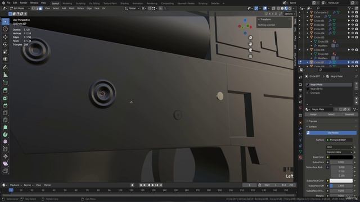Select the Negro Brillo material slot
360x202 pixels.
tap(328, 89)
